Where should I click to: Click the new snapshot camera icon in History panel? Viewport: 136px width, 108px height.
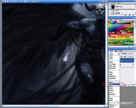[130, 15]
